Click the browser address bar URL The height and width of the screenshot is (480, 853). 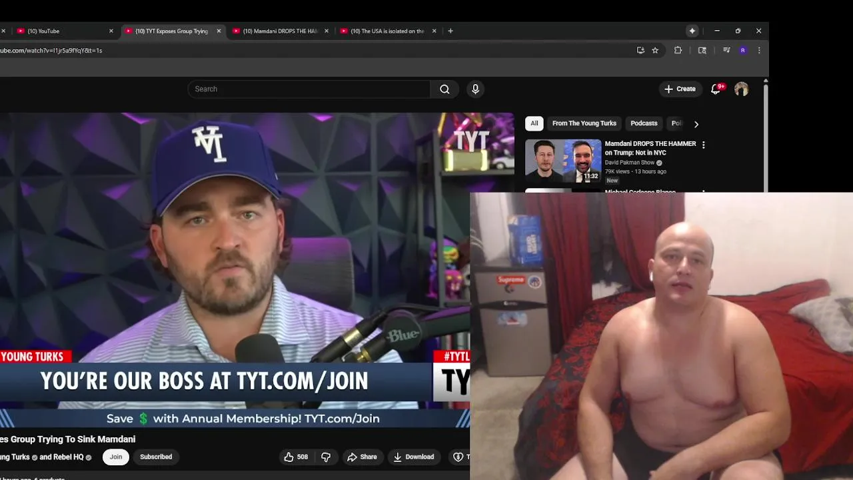51,50
